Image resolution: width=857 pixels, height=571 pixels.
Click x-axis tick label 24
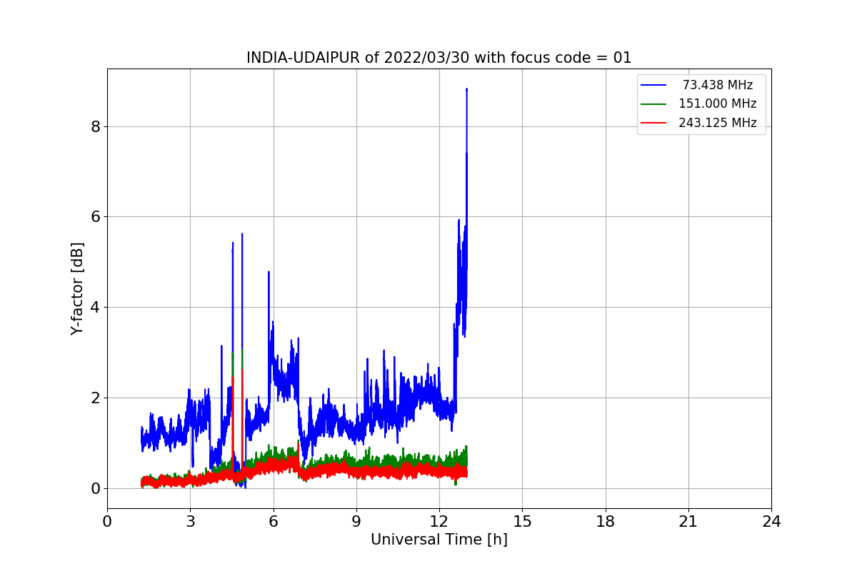tap(771, 522)
